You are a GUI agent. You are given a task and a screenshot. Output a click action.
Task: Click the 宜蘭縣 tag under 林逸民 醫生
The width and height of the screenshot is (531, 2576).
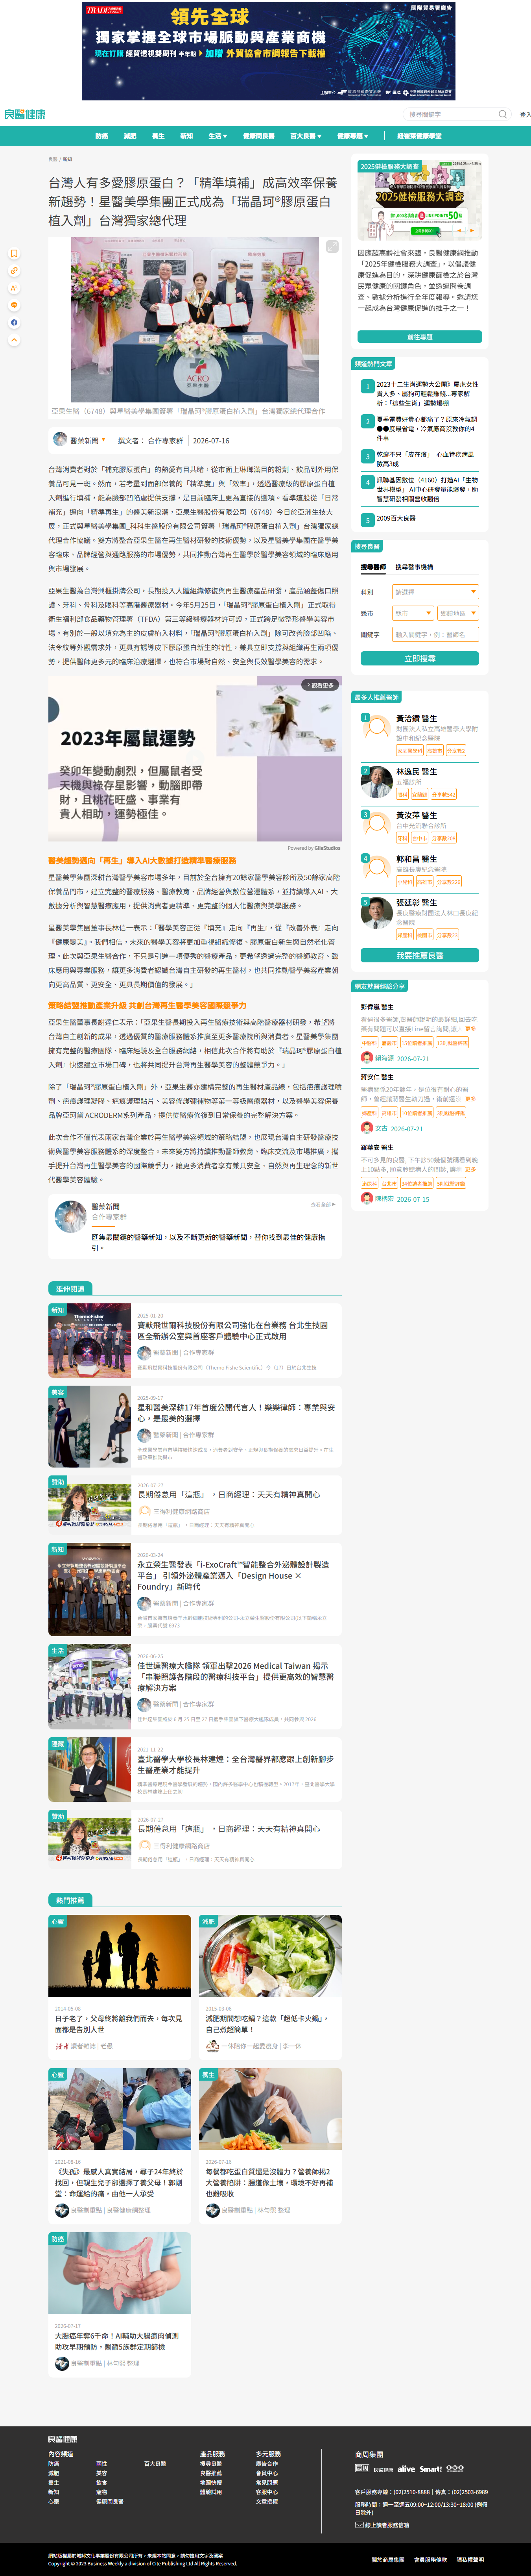[419, 794]
